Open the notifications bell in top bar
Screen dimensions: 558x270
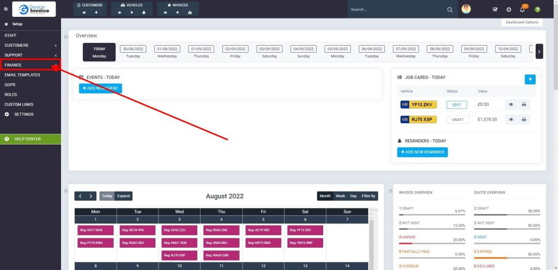[522, 9]
